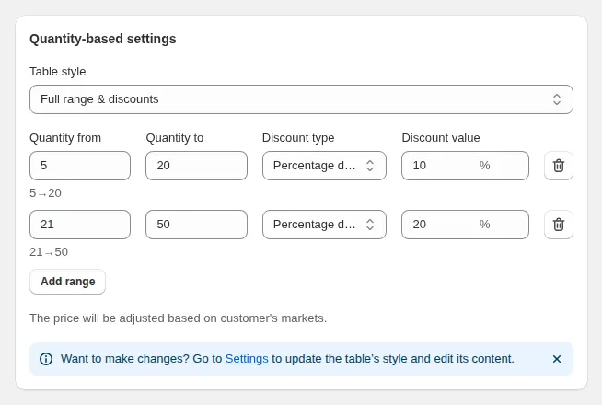The image size is (602, 405).
Task: Click the Table style label
Action: [x=58, y=72]
